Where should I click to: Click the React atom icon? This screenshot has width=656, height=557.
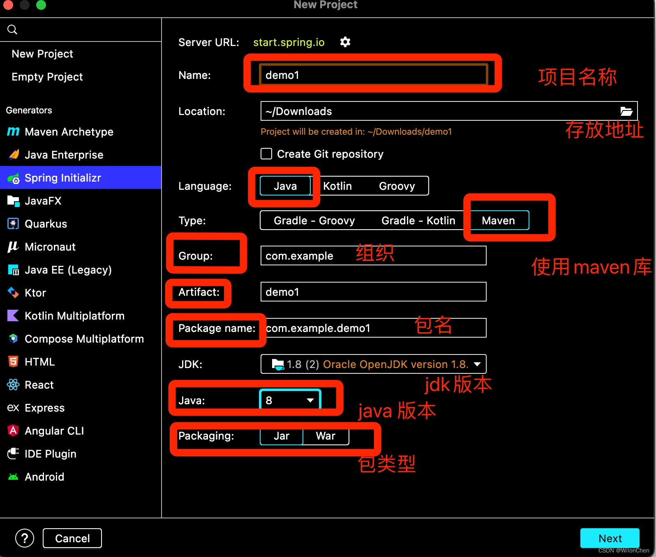click(13, 384)
